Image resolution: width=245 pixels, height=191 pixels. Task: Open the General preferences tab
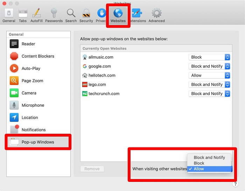[x=9, y=16]
